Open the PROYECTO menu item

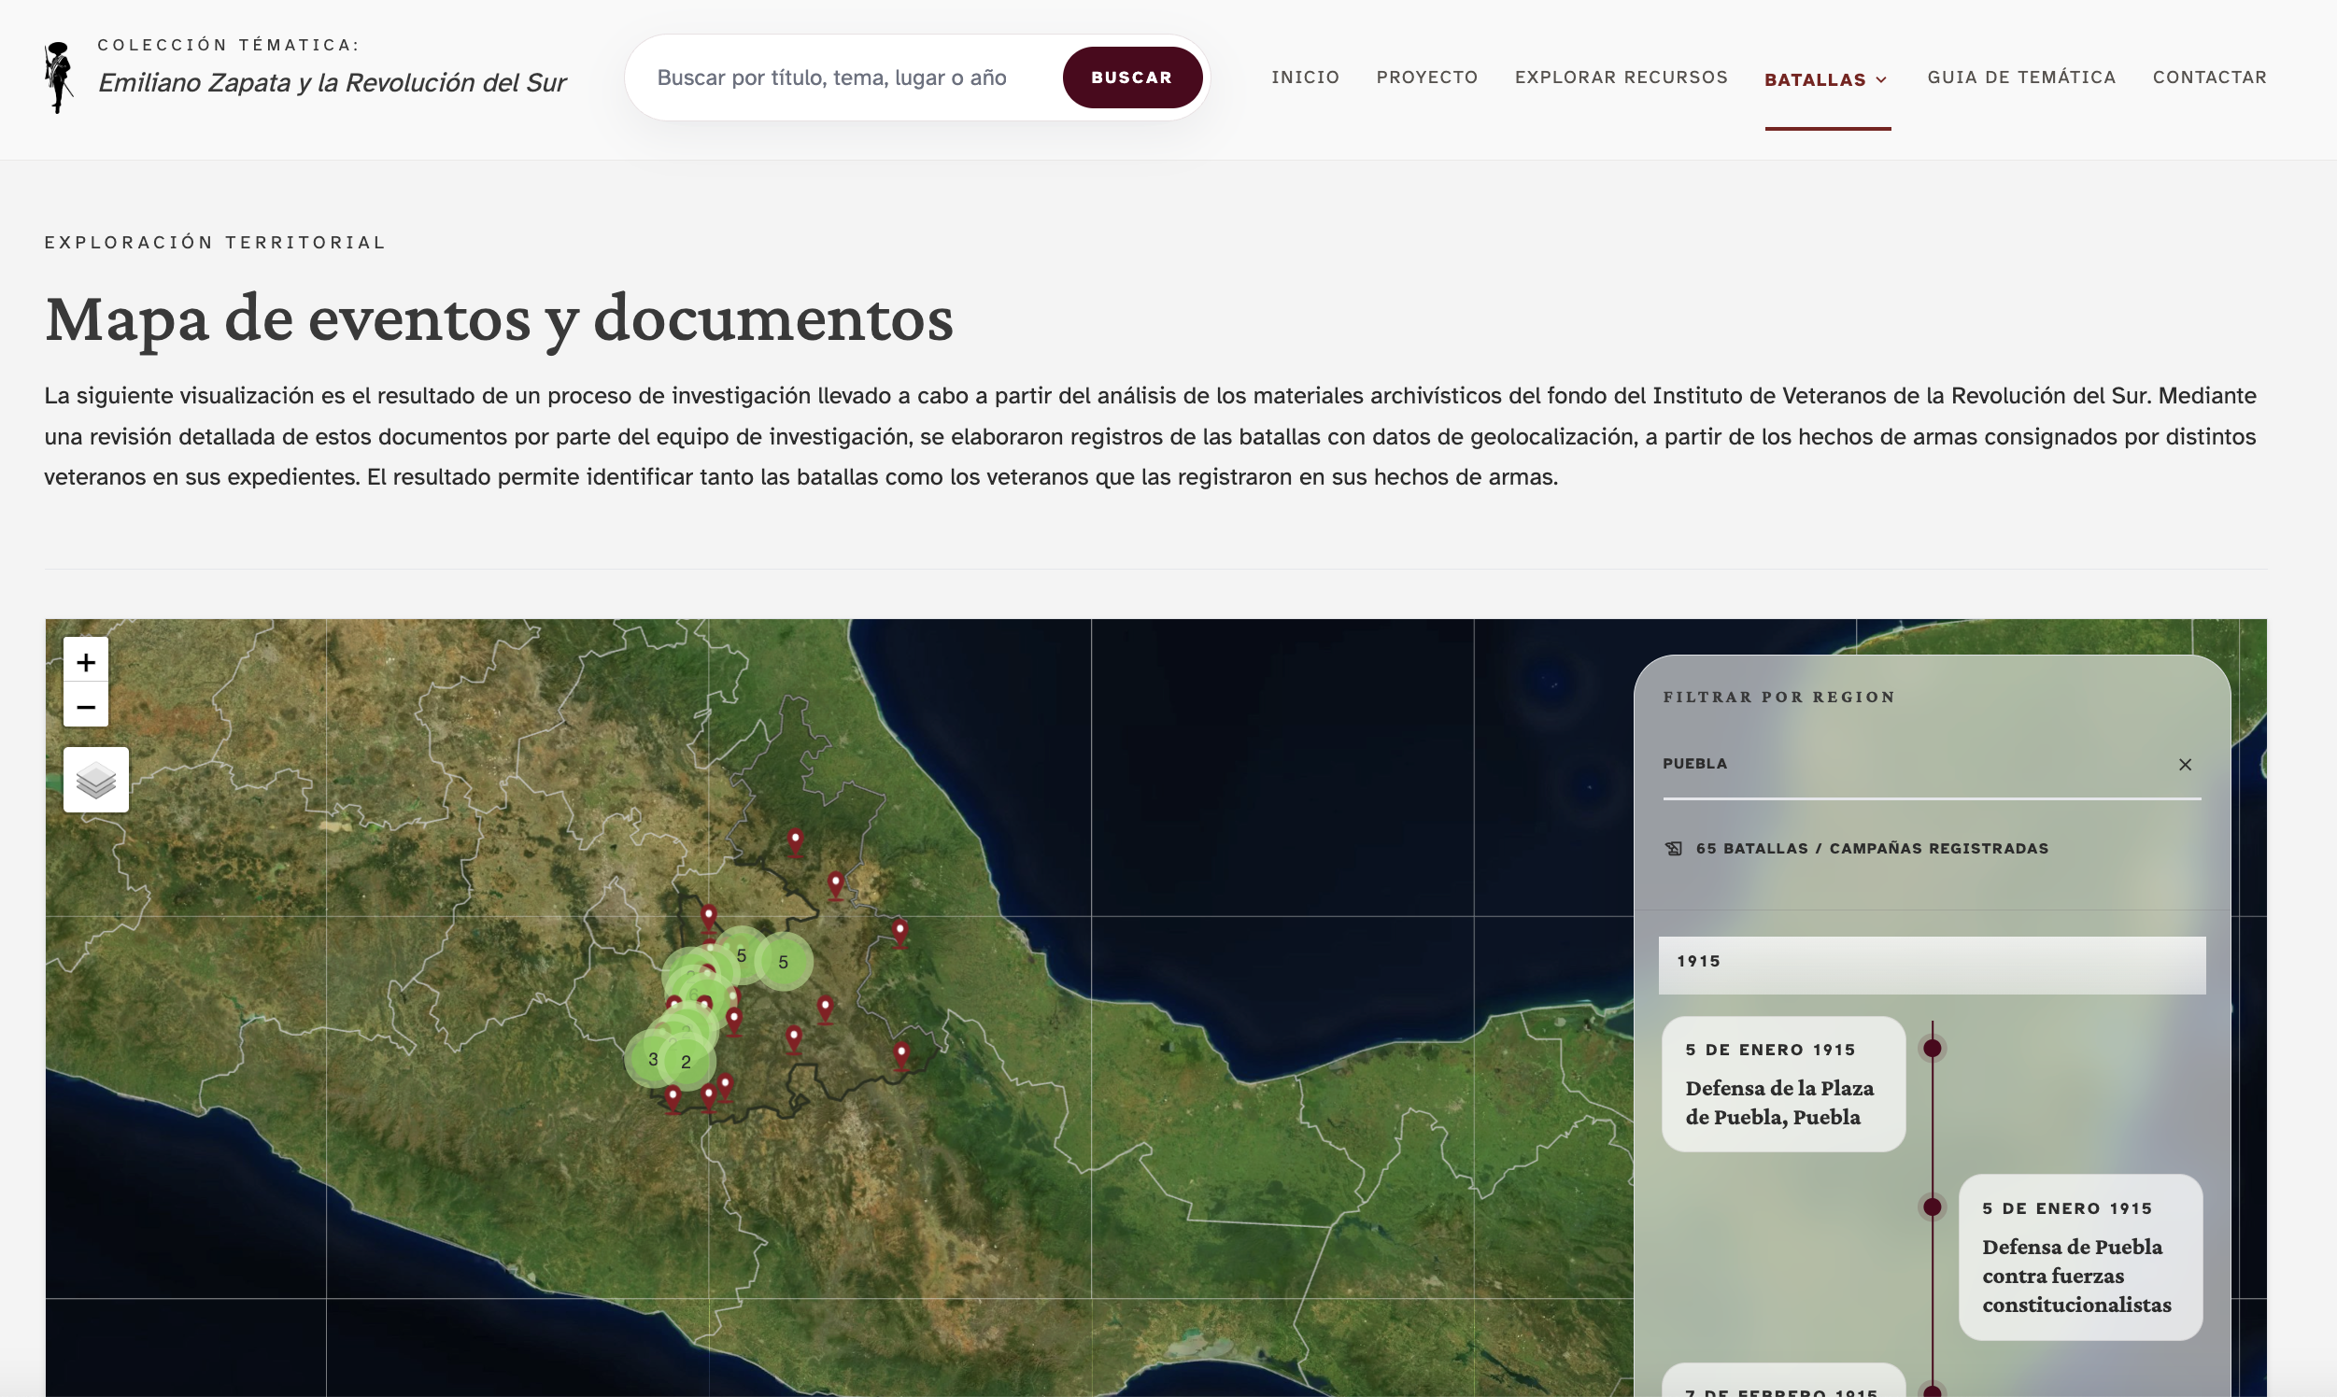pos(1426,78)
